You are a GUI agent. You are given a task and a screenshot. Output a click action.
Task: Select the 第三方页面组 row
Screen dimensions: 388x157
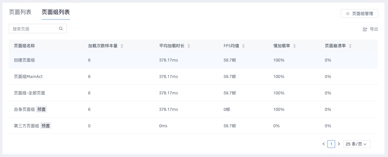(26, 126)
